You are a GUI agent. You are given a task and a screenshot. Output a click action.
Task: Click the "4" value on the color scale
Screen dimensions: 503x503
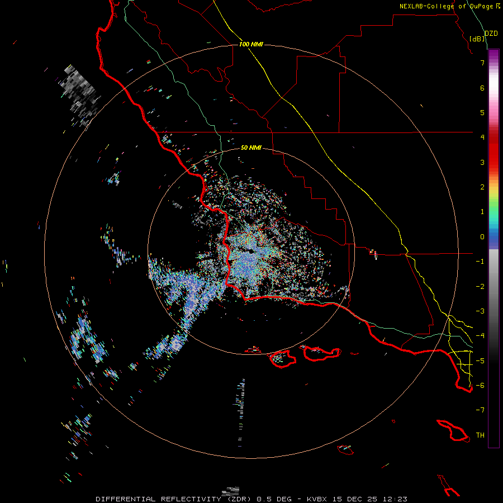pyautogui.click(x=482, y=137)
